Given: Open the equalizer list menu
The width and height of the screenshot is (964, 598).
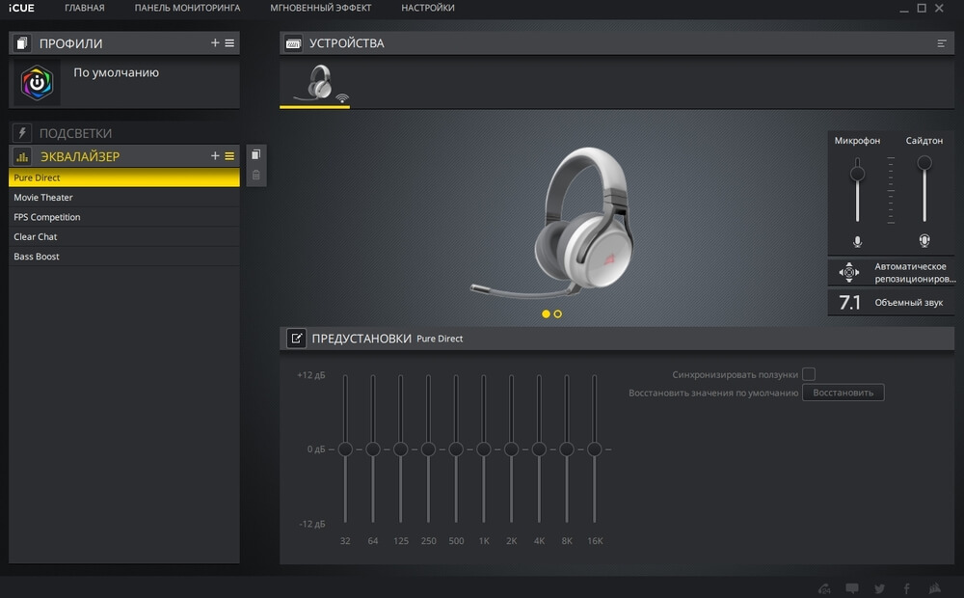Looking at the screenshot, I should (x=229, y=156).
